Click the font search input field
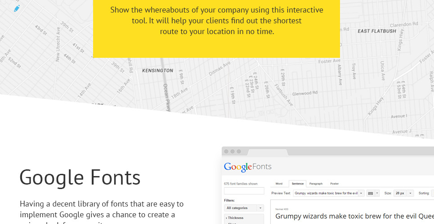434x224 pixels. [244, 191]
